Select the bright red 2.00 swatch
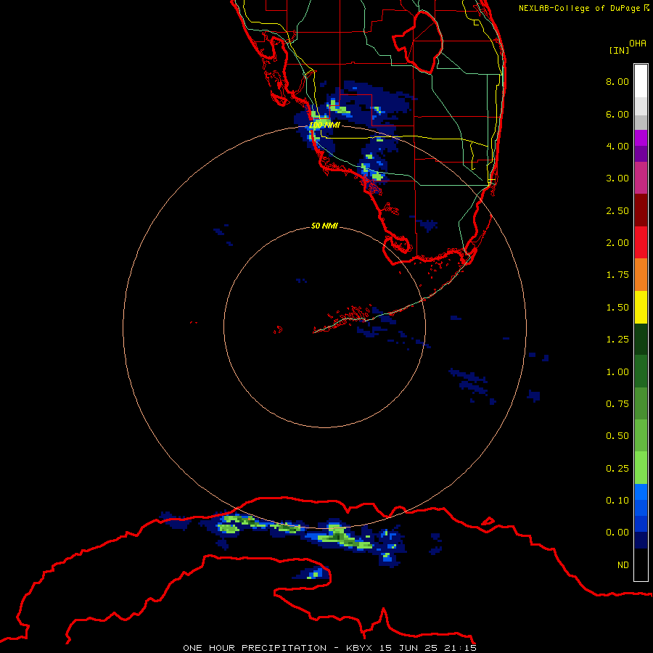 [x=641, y=242]
